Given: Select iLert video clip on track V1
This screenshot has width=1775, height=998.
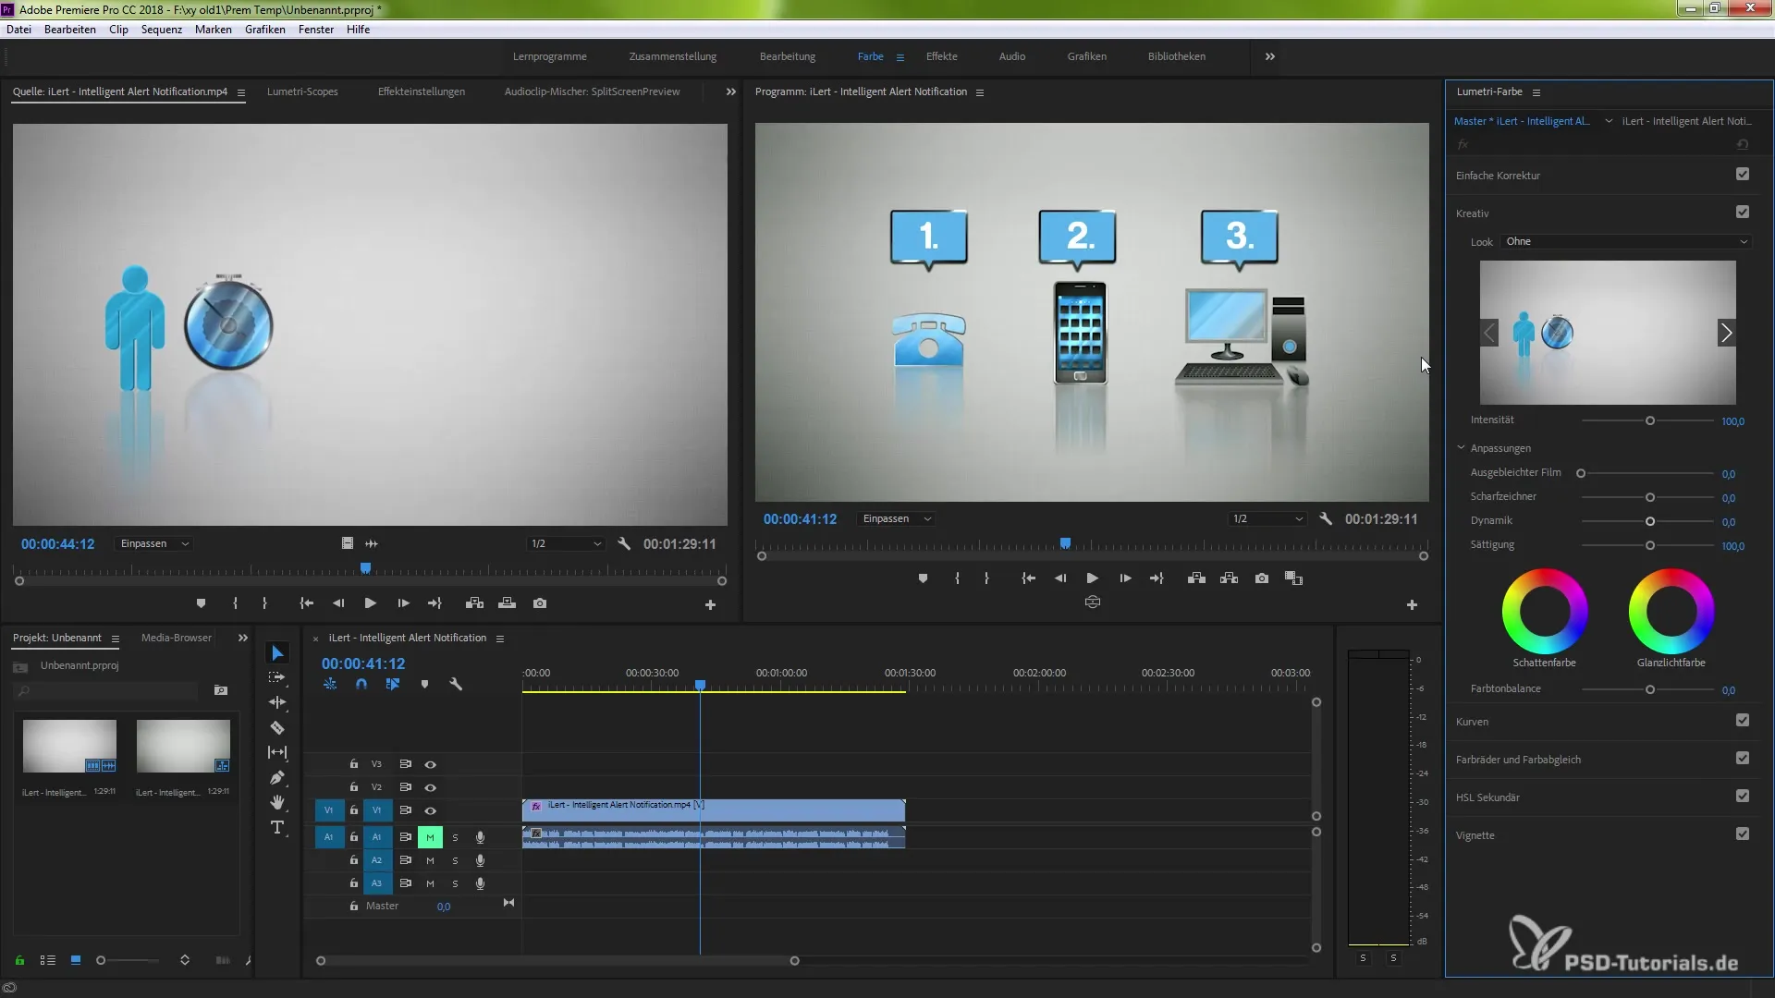Looking at the screenshot, I should point(714,810).
